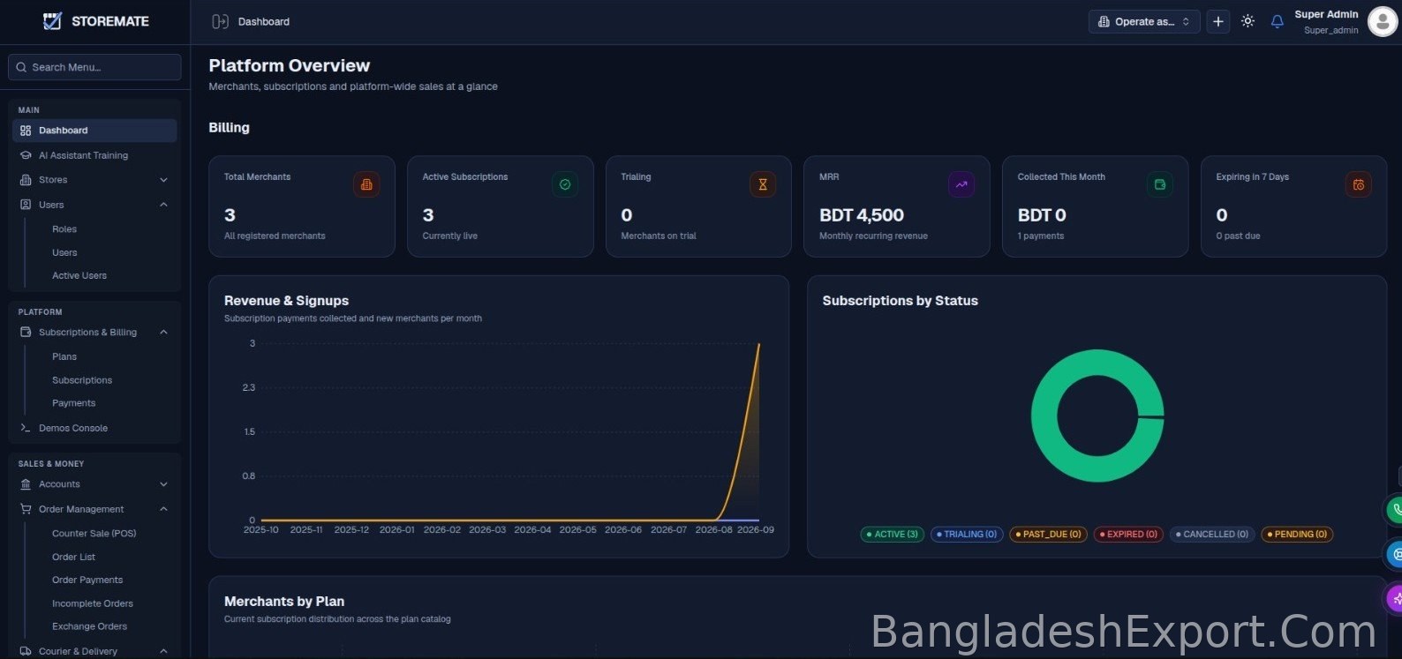Click the Total Merchants card icon
Viewport: 1402px width, 659px height.
(x=366, y=184)
